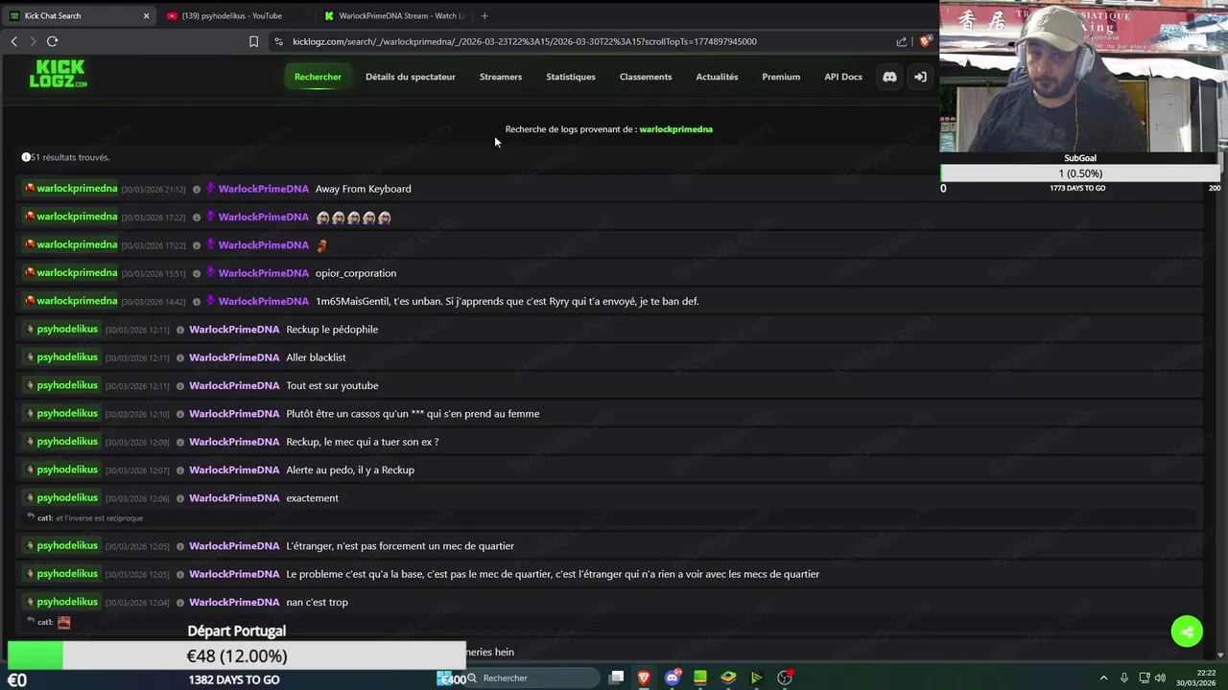Click info icon in 'Aller blacklist' row

coord(179,357)
